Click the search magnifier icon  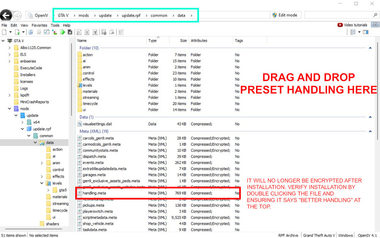[375, 15]
